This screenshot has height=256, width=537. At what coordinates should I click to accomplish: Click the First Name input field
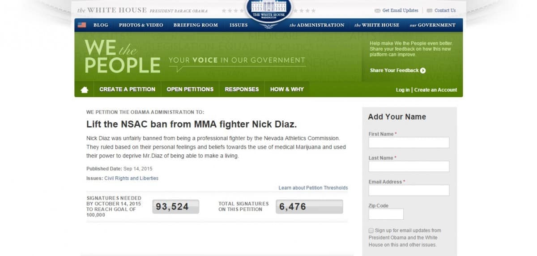[x=409, y=143]
